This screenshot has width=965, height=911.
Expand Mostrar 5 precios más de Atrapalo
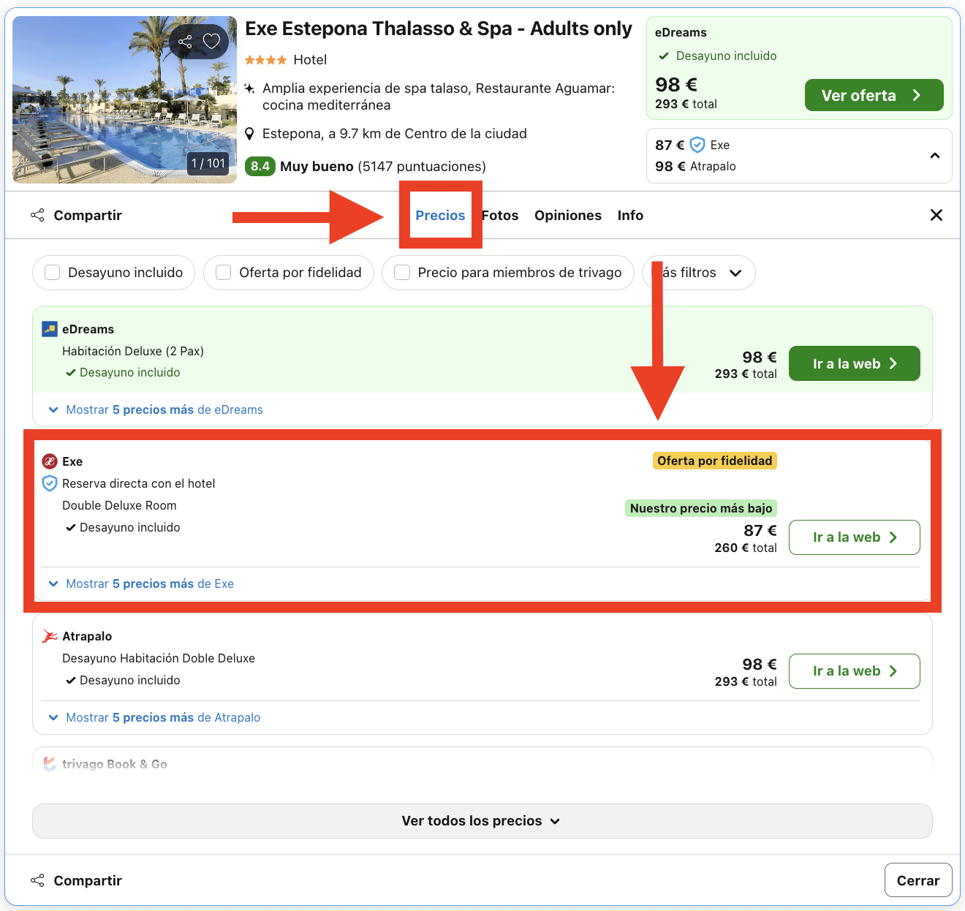(155, 717)
